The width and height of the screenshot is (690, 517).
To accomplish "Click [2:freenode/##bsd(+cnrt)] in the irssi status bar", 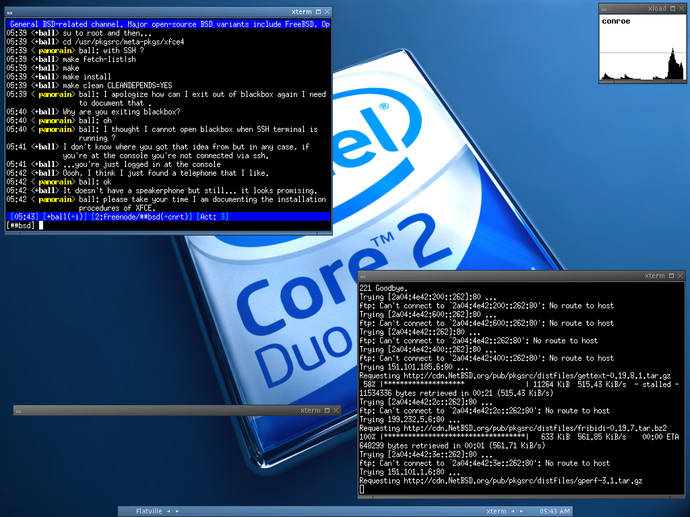I will [142, 216].
